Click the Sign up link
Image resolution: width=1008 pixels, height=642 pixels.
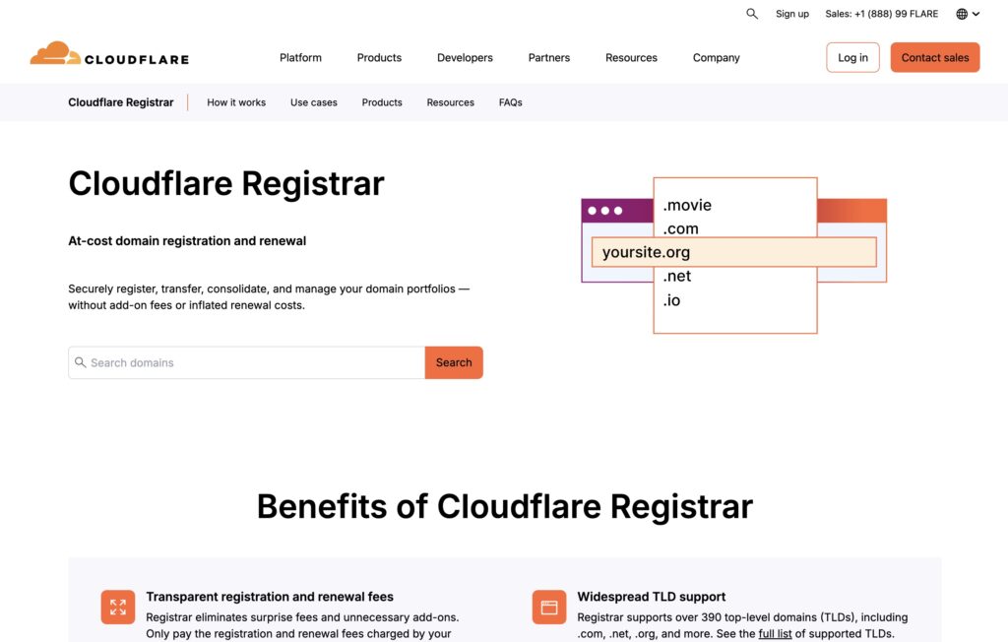point(791,14)
